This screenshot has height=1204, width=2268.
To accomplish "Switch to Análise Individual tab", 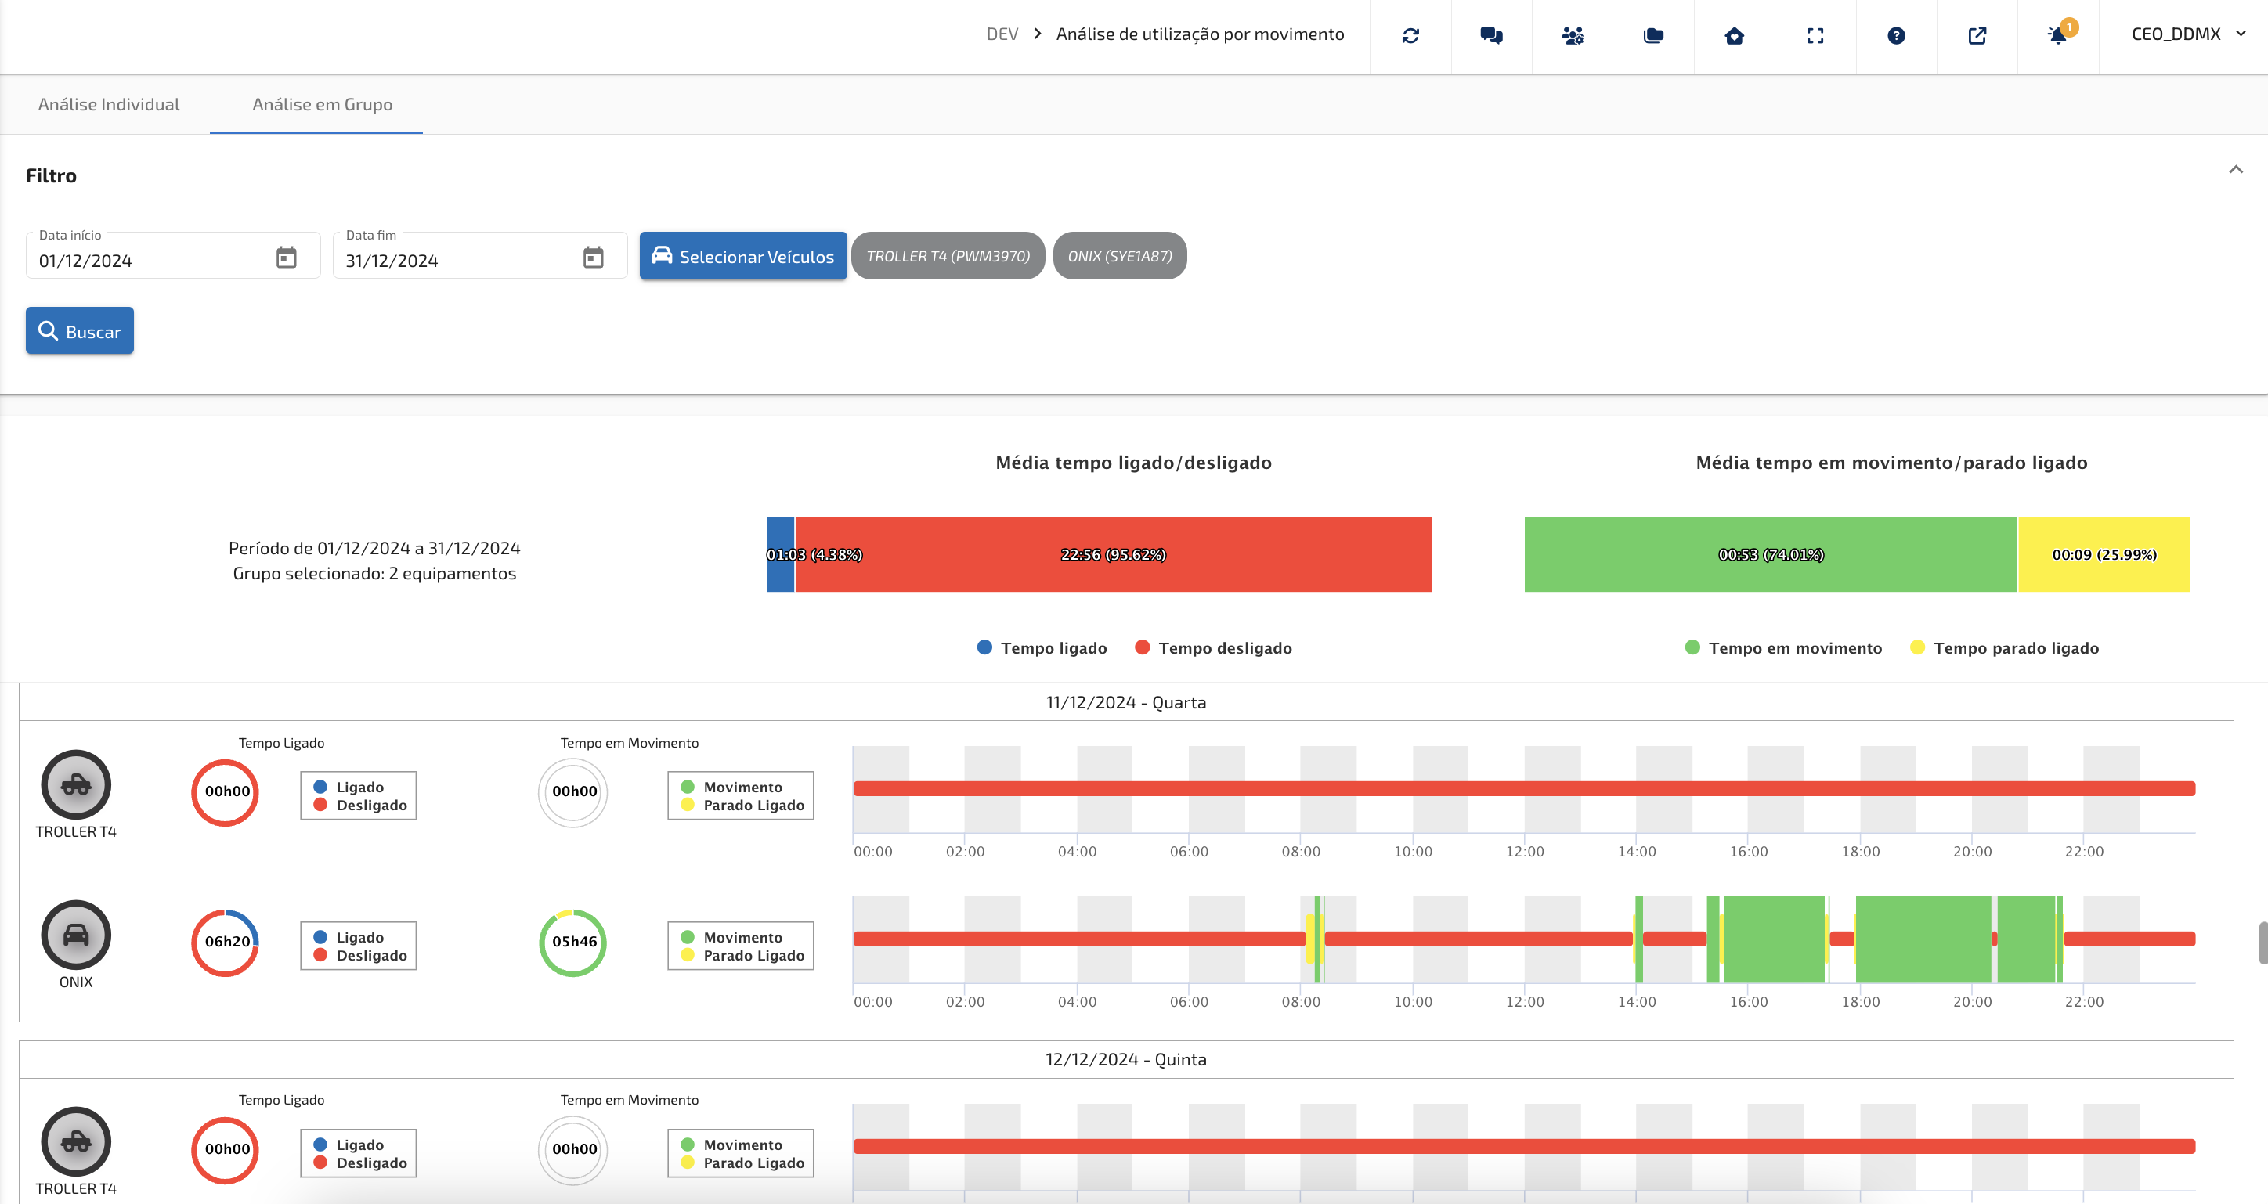I will 109,104.
